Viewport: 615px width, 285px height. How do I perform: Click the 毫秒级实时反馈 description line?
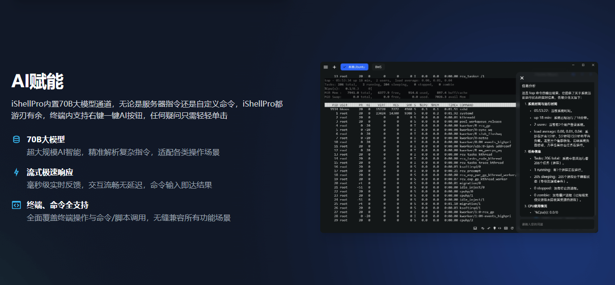tap(119, 185)
